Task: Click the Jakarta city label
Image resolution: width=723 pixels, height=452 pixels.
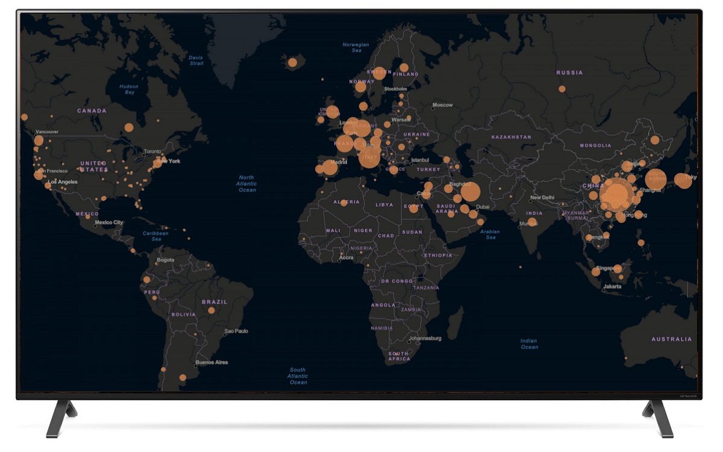Action: tap(612, 287)
